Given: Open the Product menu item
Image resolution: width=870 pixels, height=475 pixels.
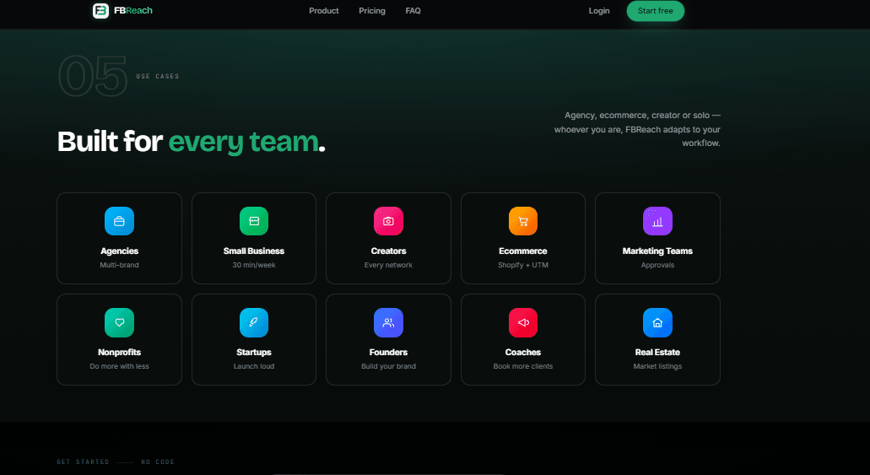Looking at the screenshot, I should pyautogui.click(x=324, y=10).
